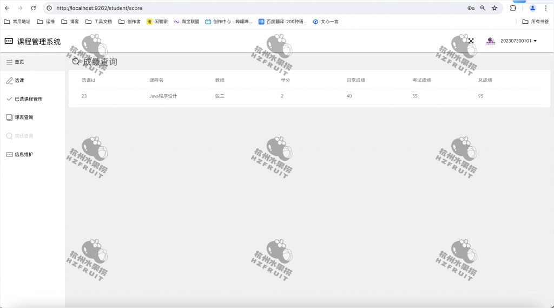Click the user avatar next to 202307300101
The image size is (554, 308).
click(491, 41)
